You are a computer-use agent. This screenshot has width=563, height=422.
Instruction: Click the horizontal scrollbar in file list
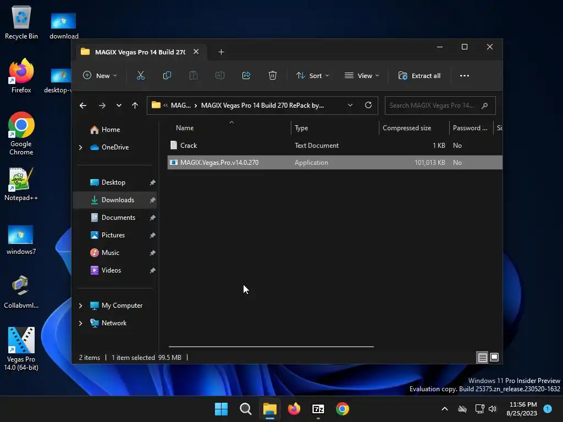pos(271,347)
